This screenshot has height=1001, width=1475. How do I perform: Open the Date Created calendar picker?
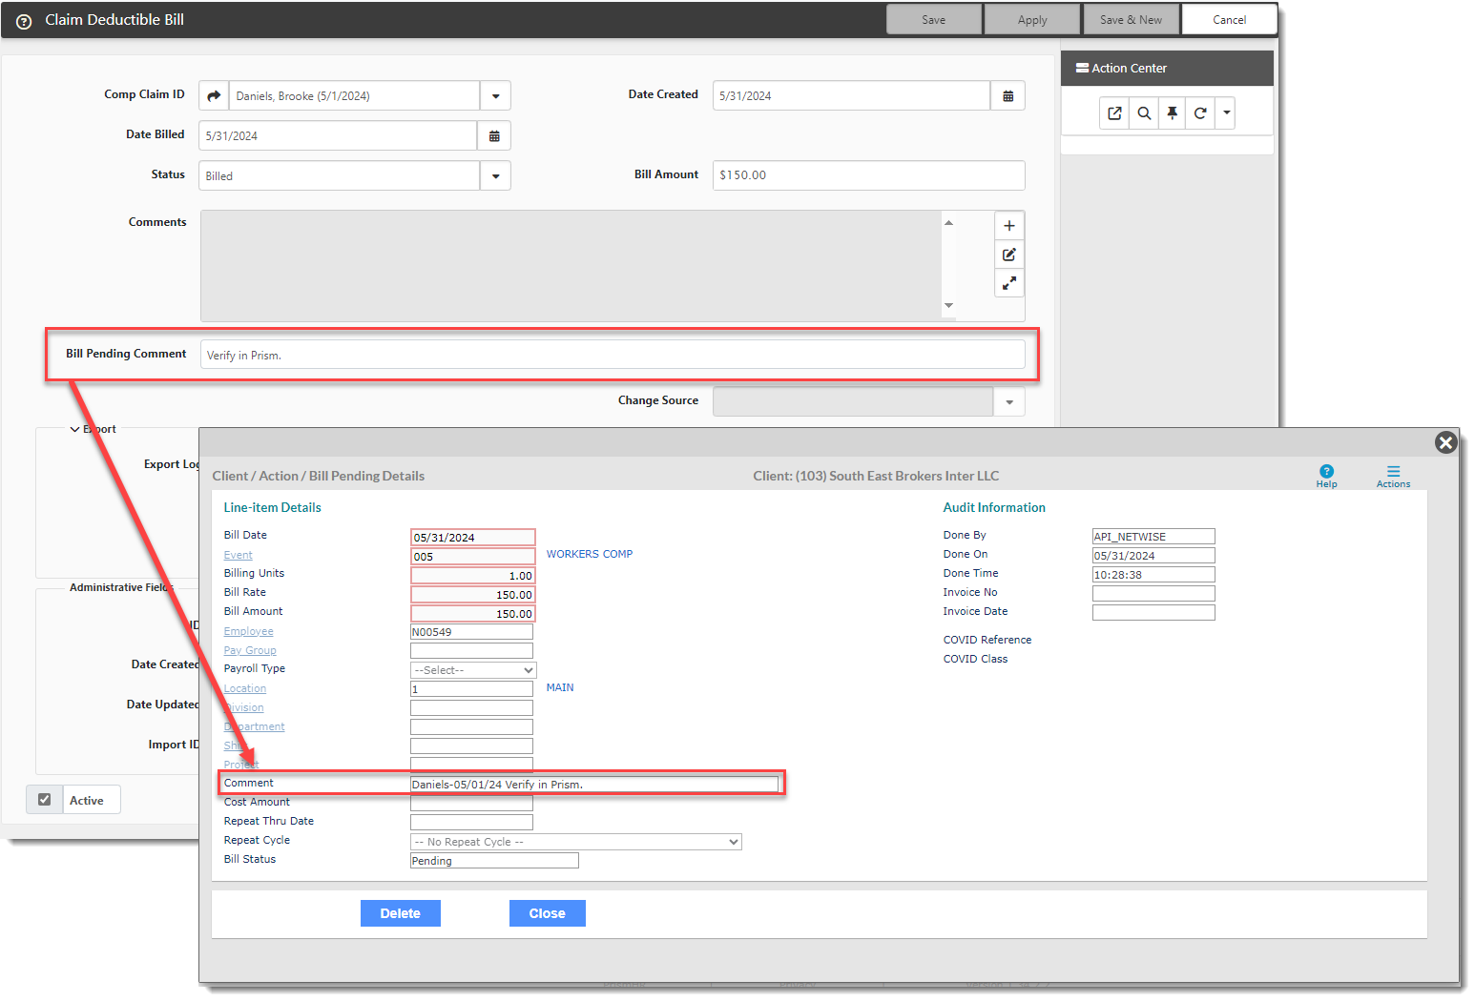coord(1008,95)
